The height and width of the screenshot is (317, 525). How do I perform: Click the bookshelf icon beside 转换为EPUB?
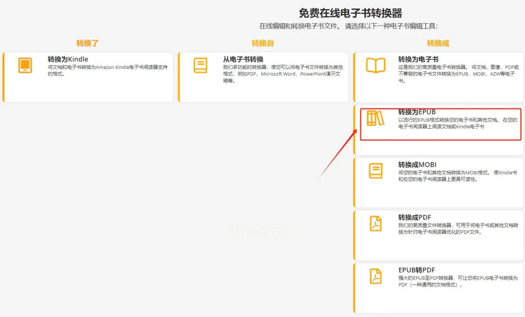[375, 118]
